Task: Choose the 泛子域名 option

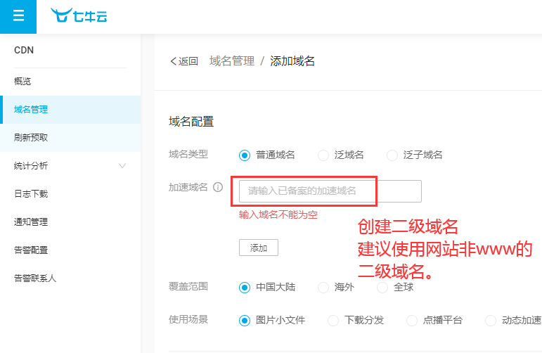Action: click(392, 155)
